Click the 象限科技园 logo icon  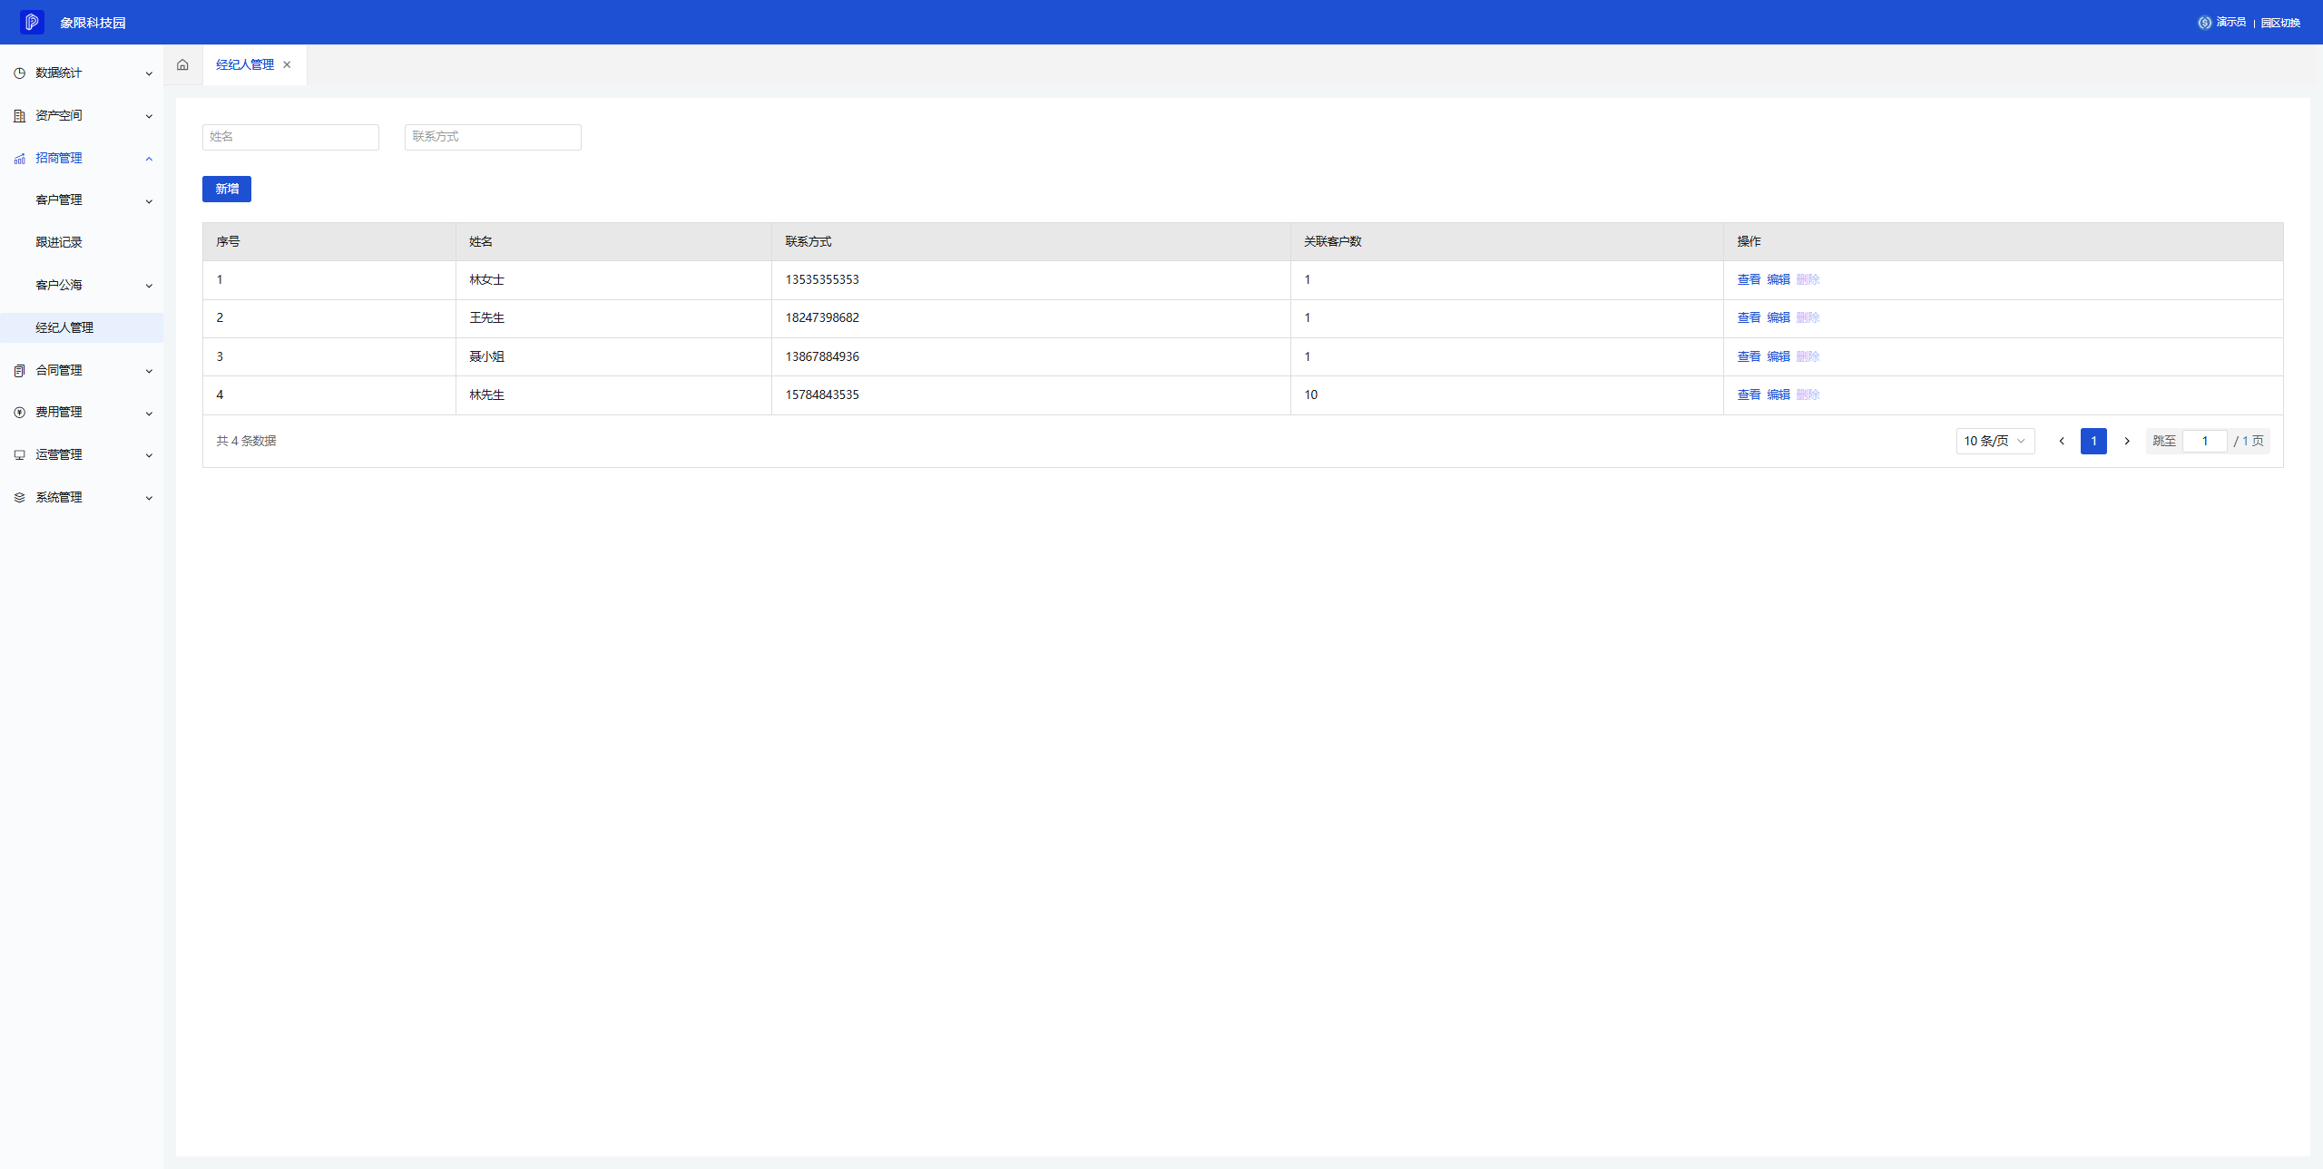pos(32,22)
